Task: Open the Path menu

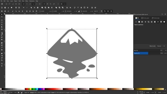Action: tap(20, 1)
